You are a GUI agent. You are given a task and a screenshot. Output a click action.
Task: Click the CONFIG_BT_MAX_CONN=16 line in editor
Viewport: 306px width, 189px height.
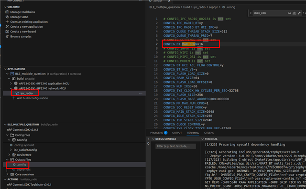(x=183, y=44)
